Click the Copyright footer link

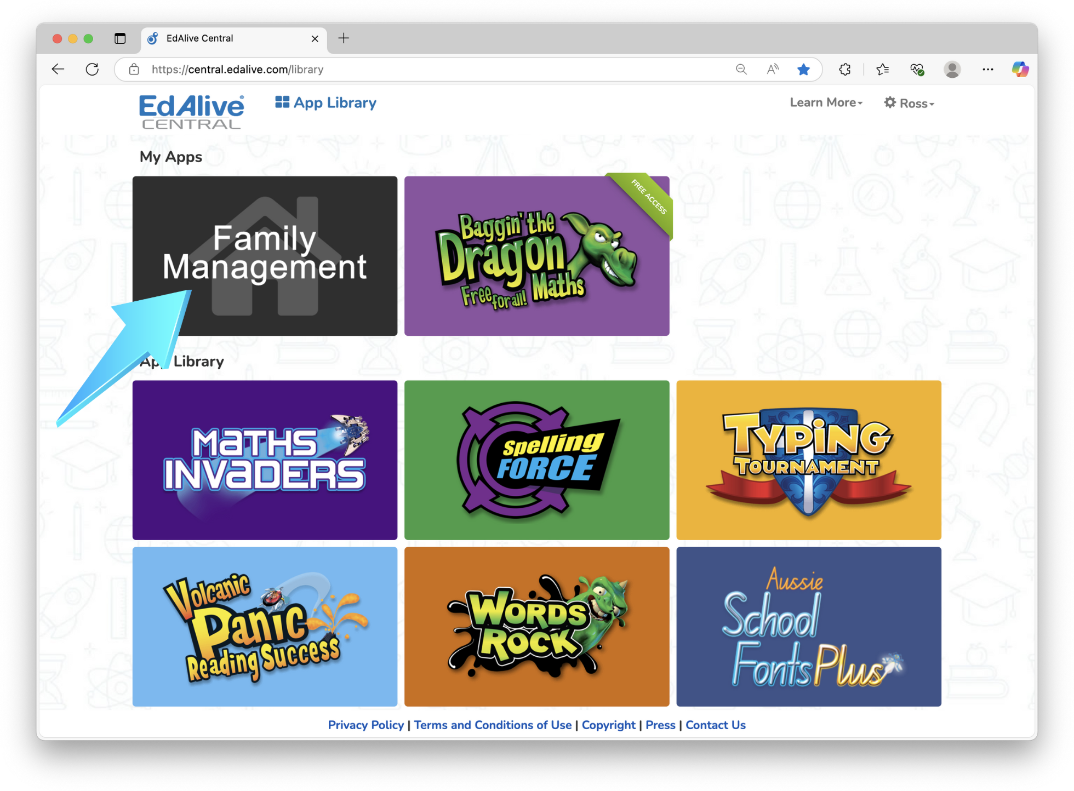tap(608, 725)
